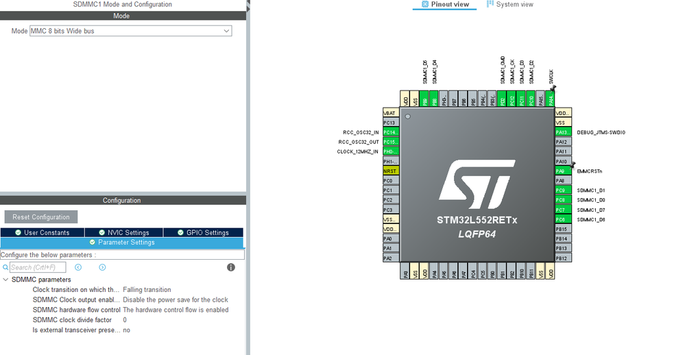The width and height of the screenshot is (685, 355).
Task: Switch to Pinout view tab
Action: (445, 4)
